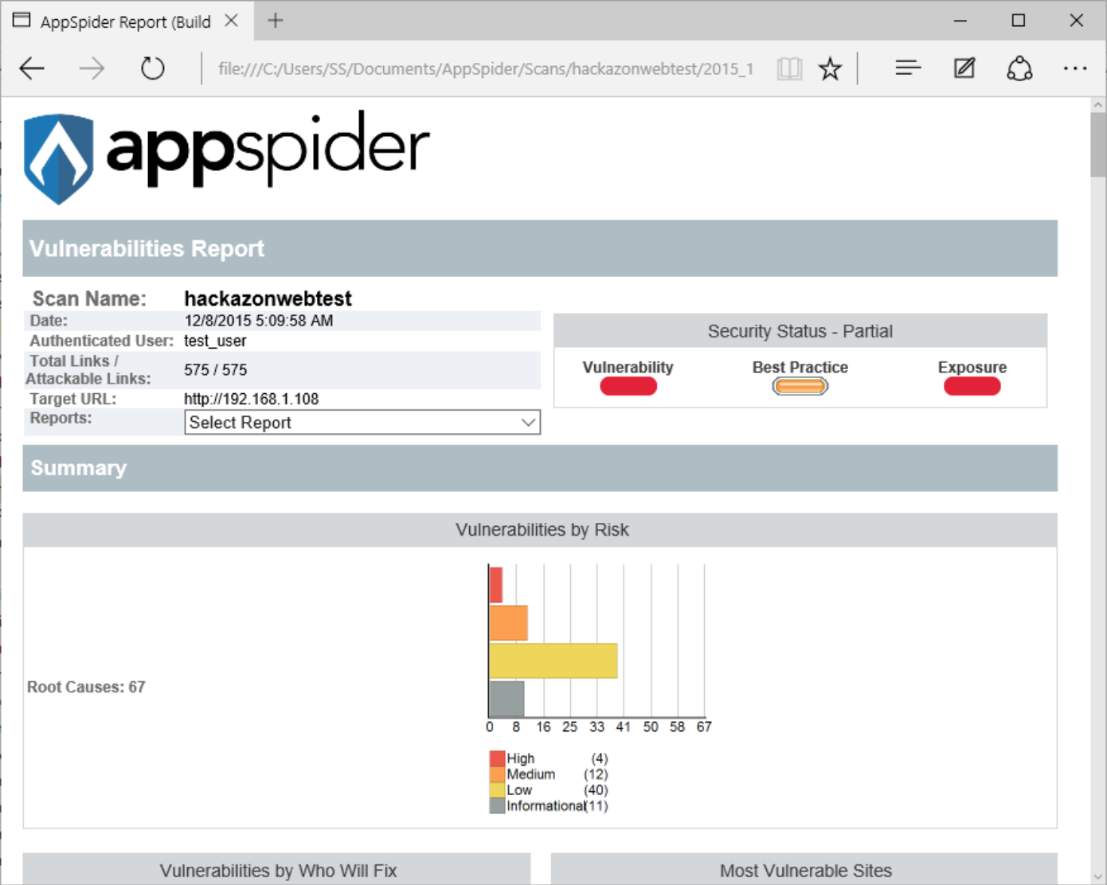Make a Web Note pencil icon
The width and height of the screenshot is (1107, 885).
pos(964,68)
